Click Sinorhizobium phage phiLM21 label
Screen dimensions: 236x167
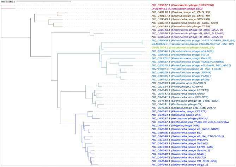(182, 51)
